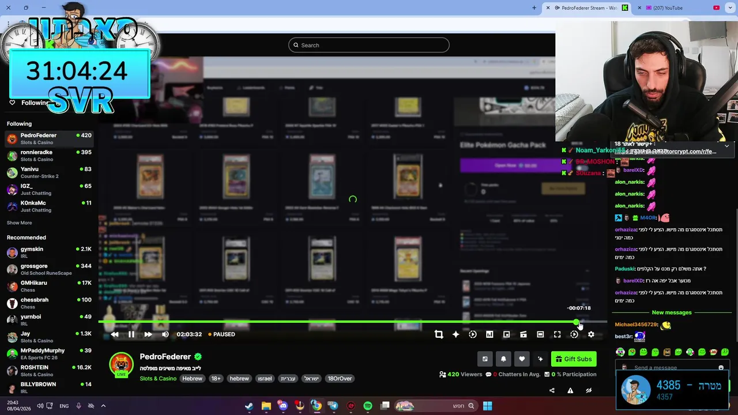Click the sparkle plus button by Gift Subs
This screenshot has width=738, height=415.
pos(540,359)
